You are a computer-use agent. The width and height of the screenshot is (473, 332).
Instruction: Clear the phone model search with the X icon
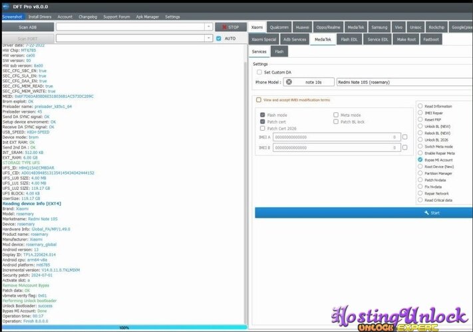click(x=289, y=82)
